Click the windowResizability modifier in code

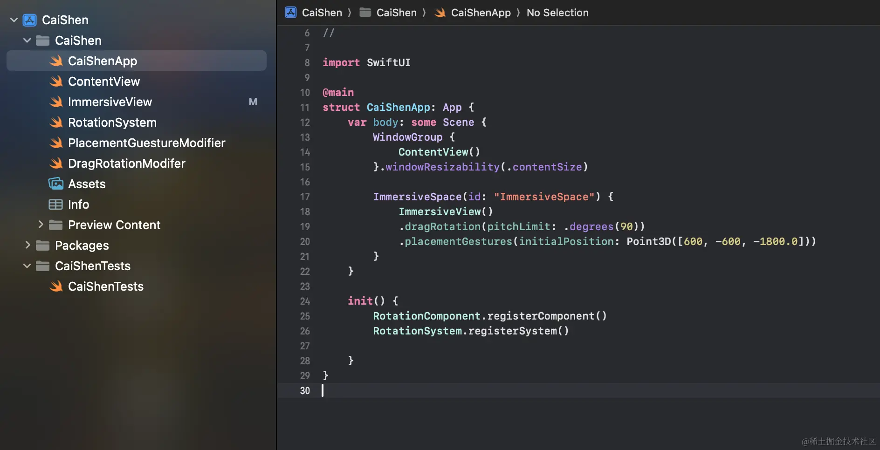pyautogui.click(x=442, y=167)
